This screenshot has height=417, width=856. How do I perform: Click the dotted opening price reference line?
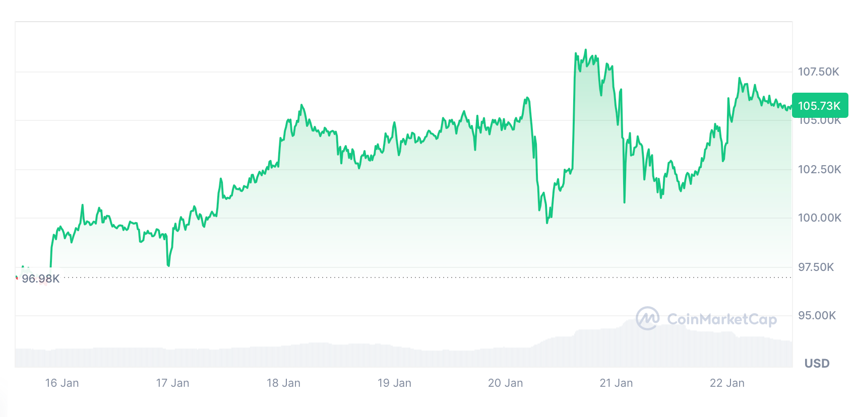[403, 277]
